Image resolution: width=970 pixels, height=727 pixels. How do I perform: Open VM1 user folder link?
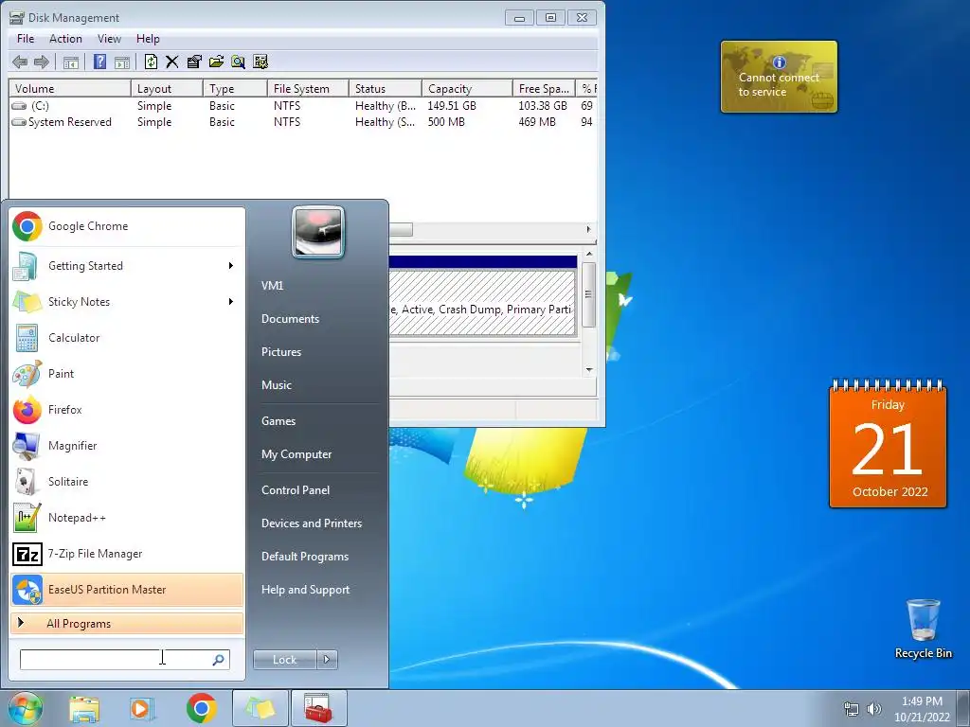[272, 286]
